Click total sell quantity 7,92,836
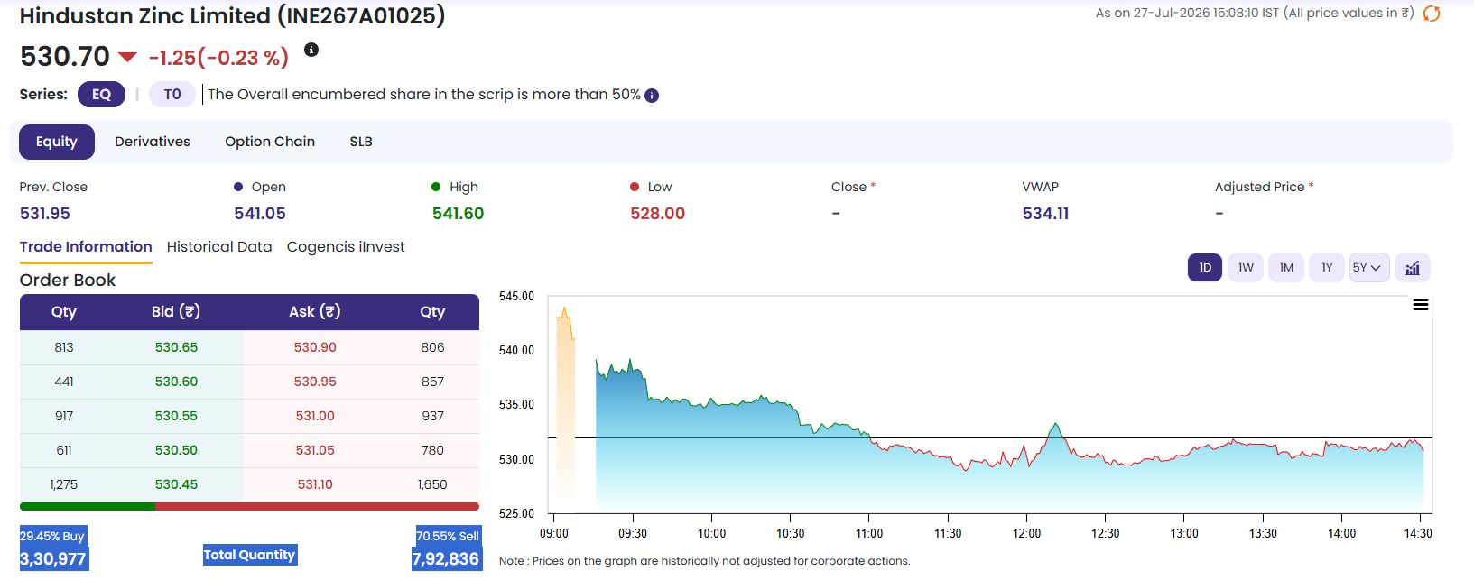The image size is (1474, 580). pos(446,559)
